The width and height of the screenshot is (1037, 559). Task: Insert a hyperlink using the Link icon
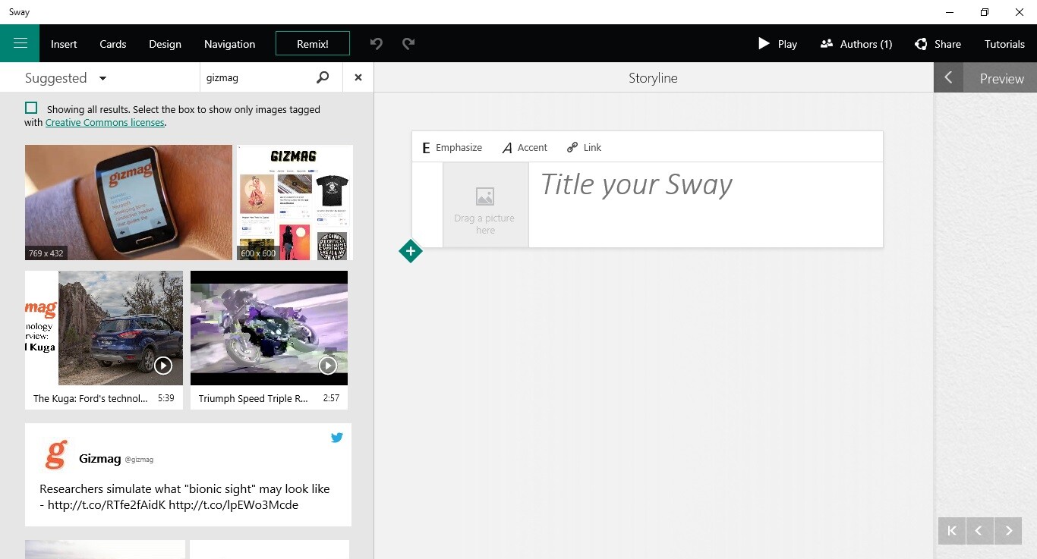[x=584, y=147]
